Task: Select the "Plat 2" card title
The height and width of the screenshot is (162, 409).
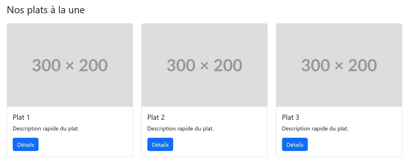Action: click(x=156, y=117)
